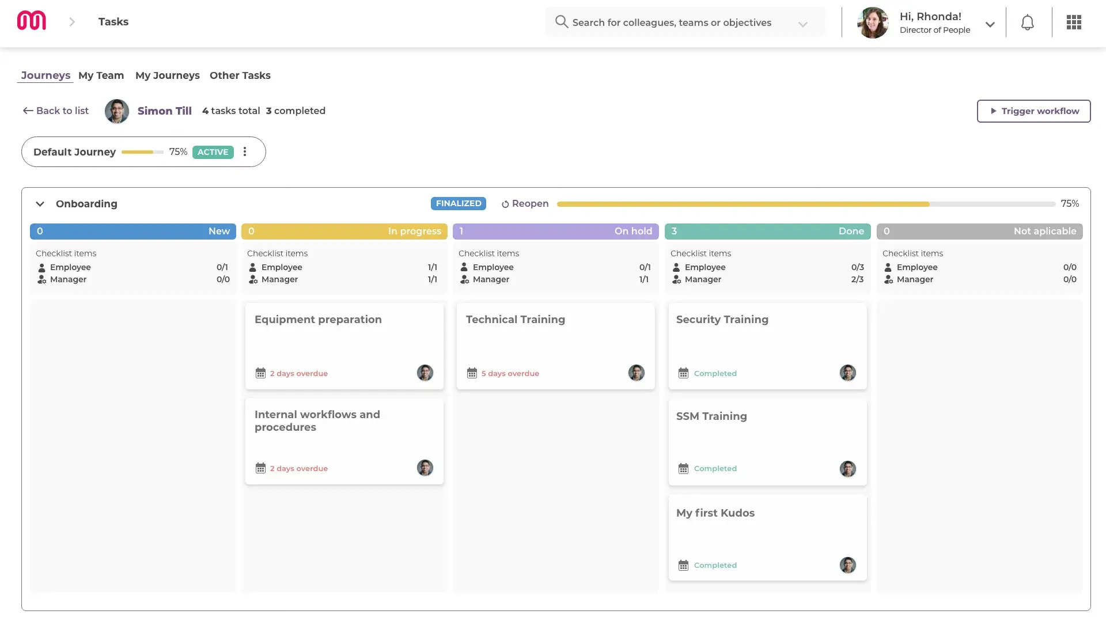Image resolution: width=1106 pixels, height=622 pixels.
Task: Click the Trigger workflow button
Action: tap(1034, 111)
